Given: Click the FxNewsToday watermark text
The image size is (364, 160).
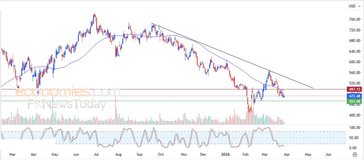Looking at the screenshot, I should pos(67,105).
